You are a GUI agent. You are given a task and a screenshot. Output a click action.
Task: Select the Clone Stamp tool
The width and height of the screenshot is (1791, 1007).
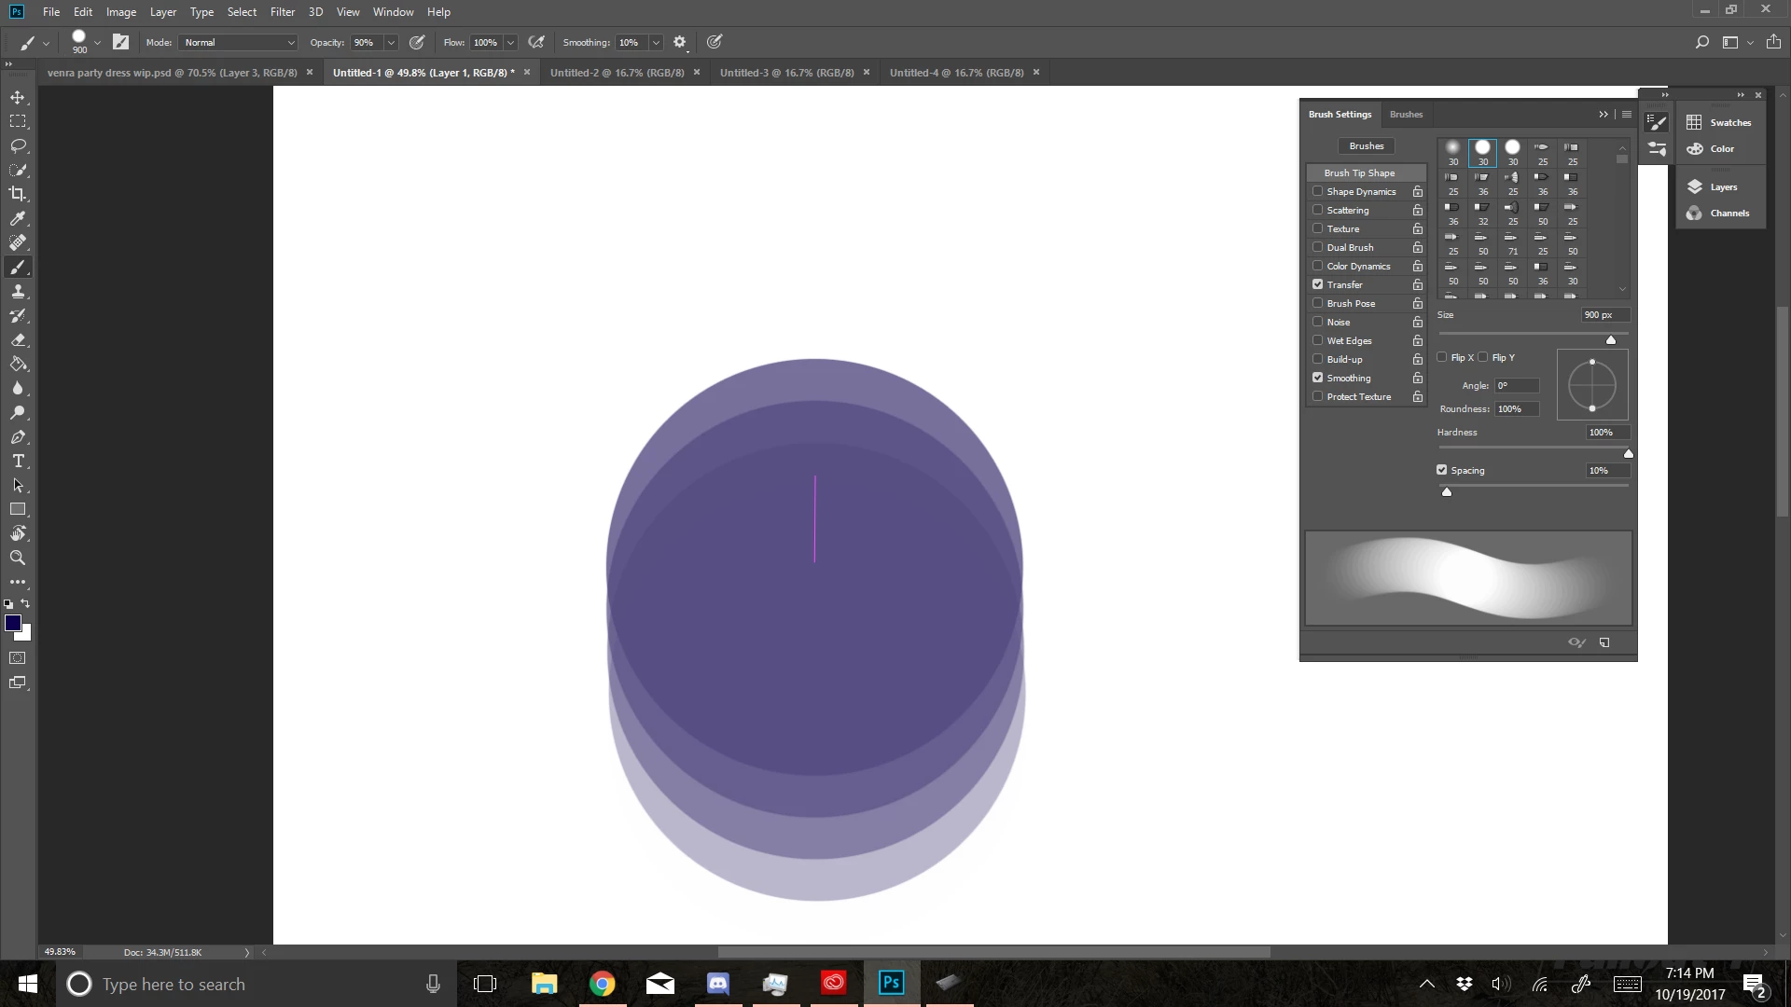(18, 292)
